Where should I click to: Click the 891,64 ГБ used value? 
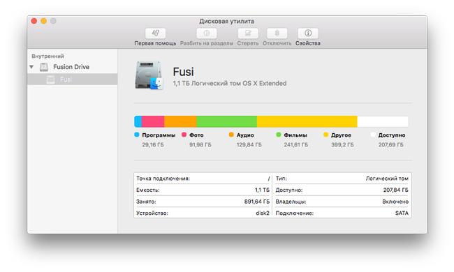(x=257, y=202)
